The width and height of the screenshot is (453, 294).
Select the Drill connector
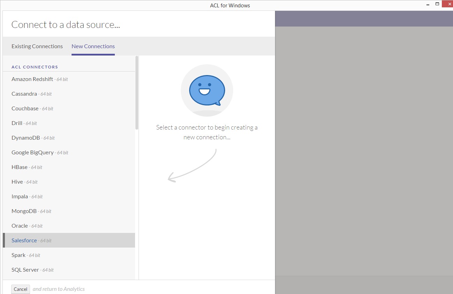coord(17,123)
